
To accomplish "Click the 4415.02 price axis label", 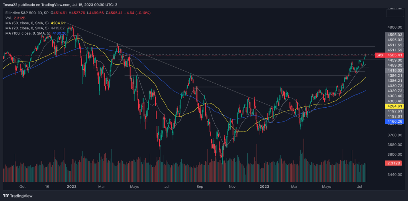I will coord(394,70).
